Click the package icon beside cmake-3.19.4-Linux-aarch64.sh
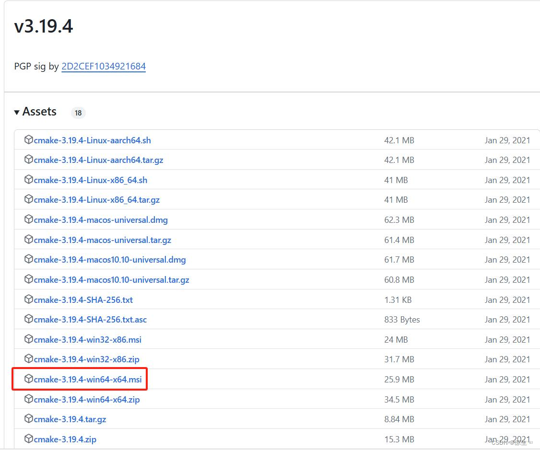The image size is (540, 450). [29, 140]
